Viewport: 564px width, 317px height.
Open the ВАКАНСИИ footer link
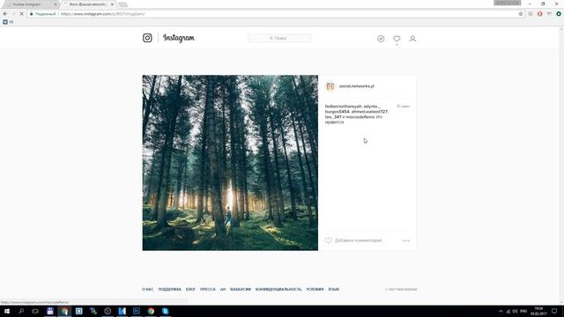pyautogui.click(x=241, y=290)
